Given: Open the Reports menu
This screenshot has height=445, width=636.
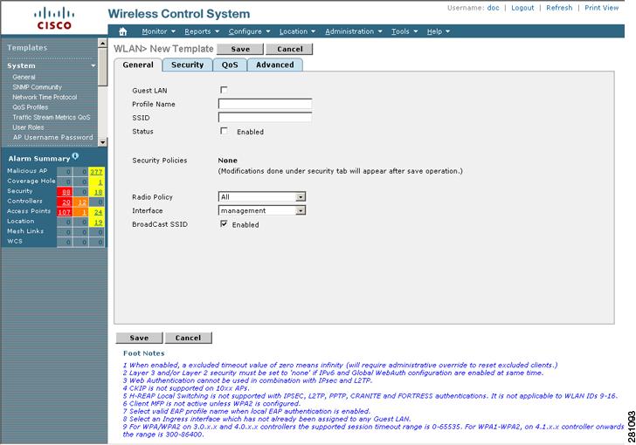Looking at the screenshot, I should (x=202, y=31).
